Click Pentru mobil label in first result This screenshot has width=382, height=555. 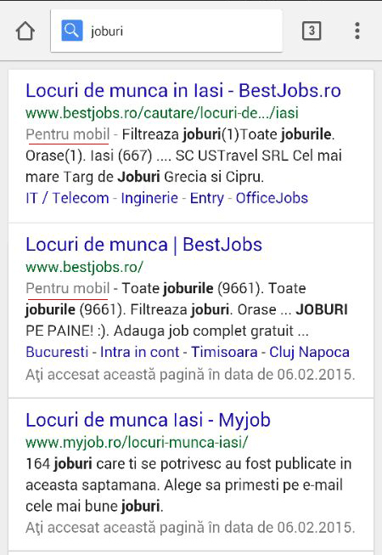point(68,134)
